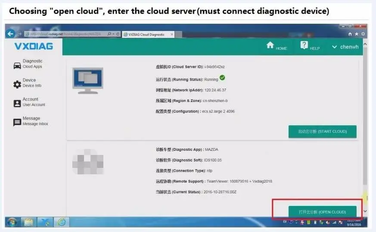Open HELP in the green header

[310, 46]
